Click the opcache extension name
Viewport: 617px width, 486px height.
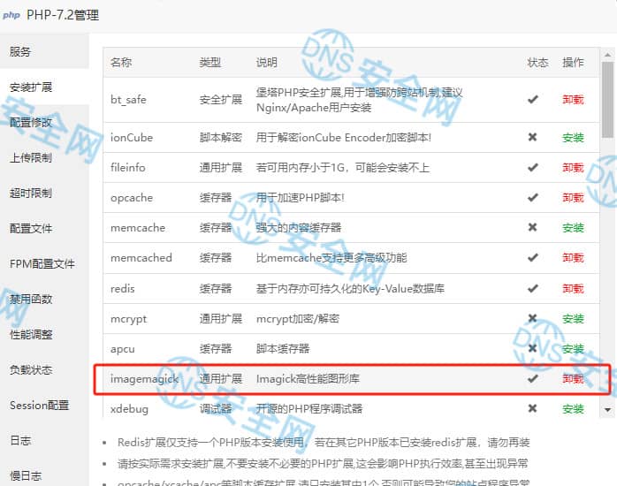pyautogui.click(x=132, y=197)
